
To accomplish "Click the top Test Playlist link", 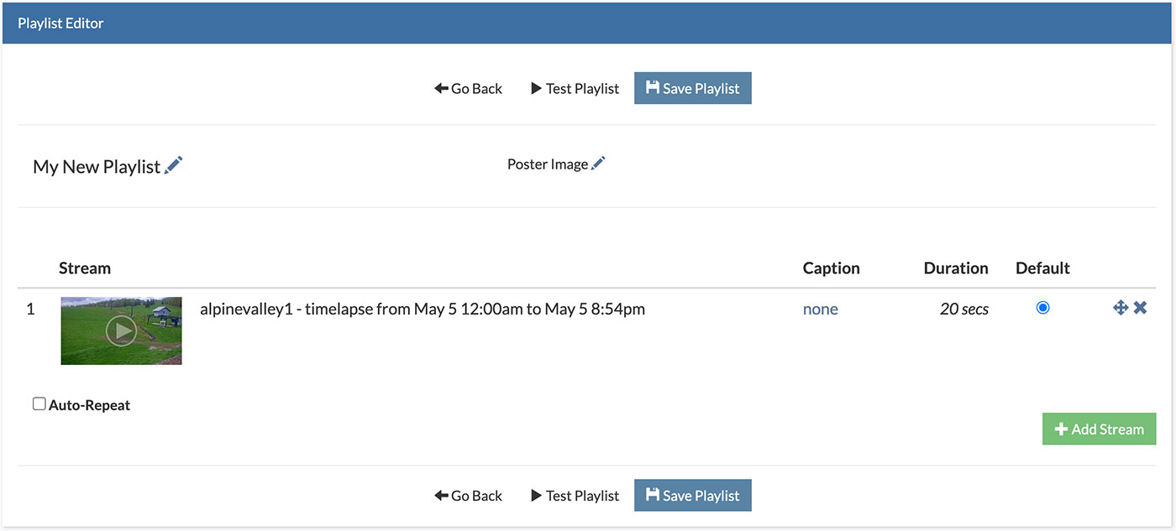I will [x=575, y=88].
